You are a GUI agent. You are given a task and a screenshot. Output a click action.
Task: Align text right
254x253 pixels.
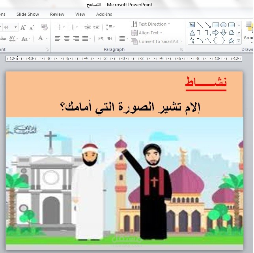tap(76, 39)
